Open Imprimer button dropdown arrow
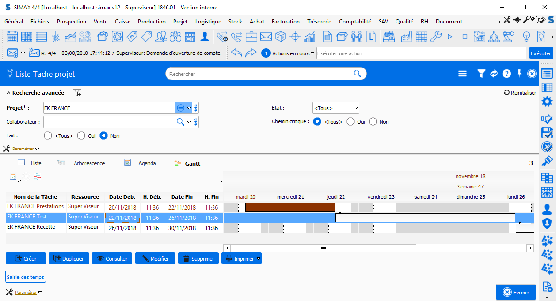Image resolution: width=556 pixels, height=301 pixels. pyautogui.click(x=259, y=259)
